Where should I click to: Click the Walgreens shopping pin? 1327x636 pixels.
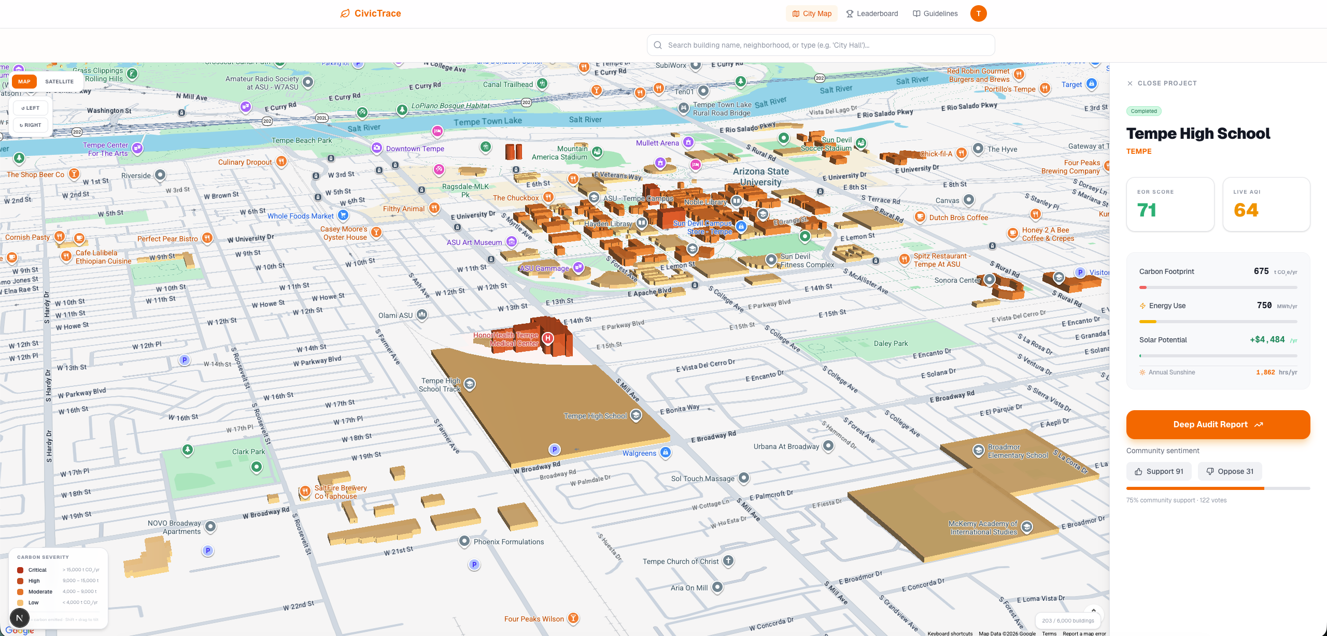[666, 453]
